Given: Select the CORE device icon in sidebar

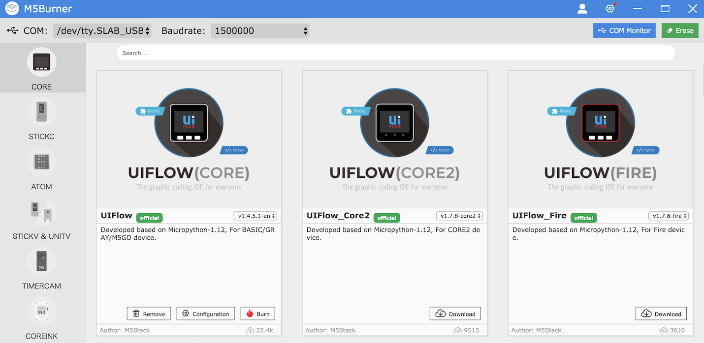Looking at the screenshot, I should pos(41,62).
